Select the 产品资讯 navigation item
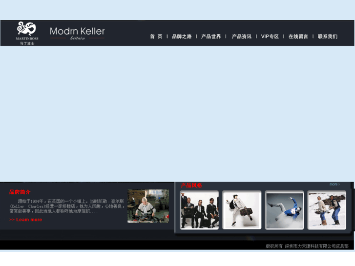The image size is (355, 266). click(242, 37)
